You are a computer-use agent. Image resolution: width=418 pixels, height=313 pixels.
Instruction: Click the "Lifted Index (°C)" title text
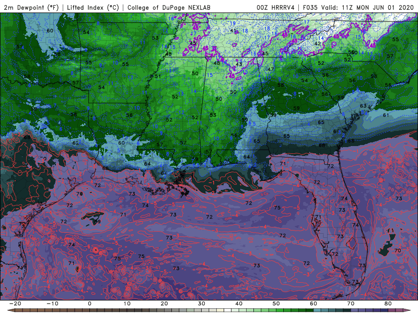pyautogui.click(x=93, y=7)
